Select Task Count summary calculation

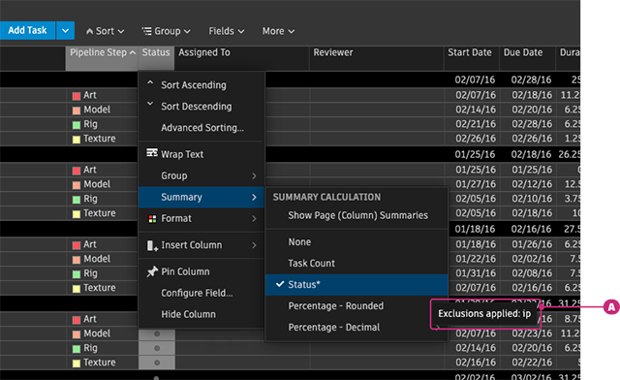click(x=356, y=264)
